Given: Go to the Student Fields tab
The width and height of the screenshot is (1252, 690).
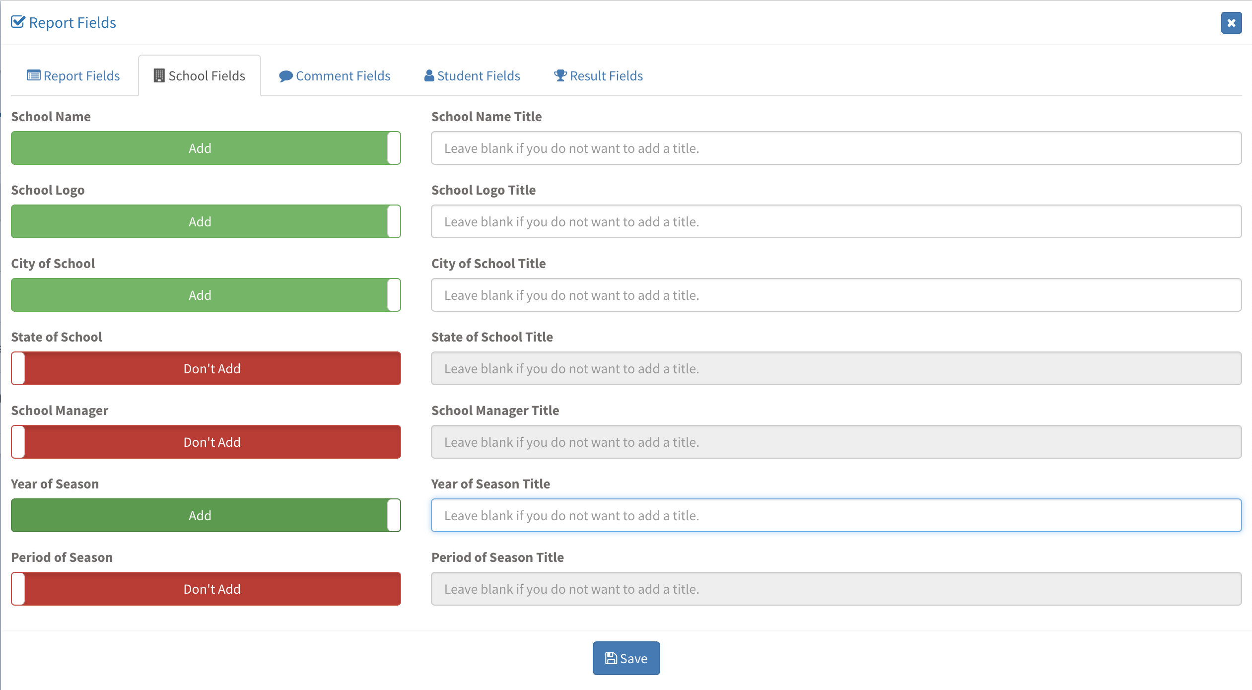Looking at the screenshot, I should (x=478, y=76).
